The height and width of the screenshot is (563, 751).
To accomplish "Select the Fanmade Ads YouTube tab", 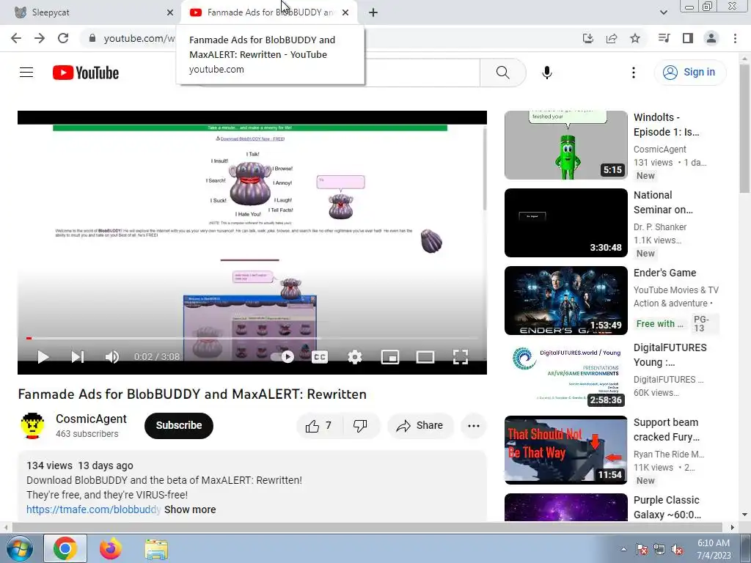I will pyautogui.click(x=270, y=12).
